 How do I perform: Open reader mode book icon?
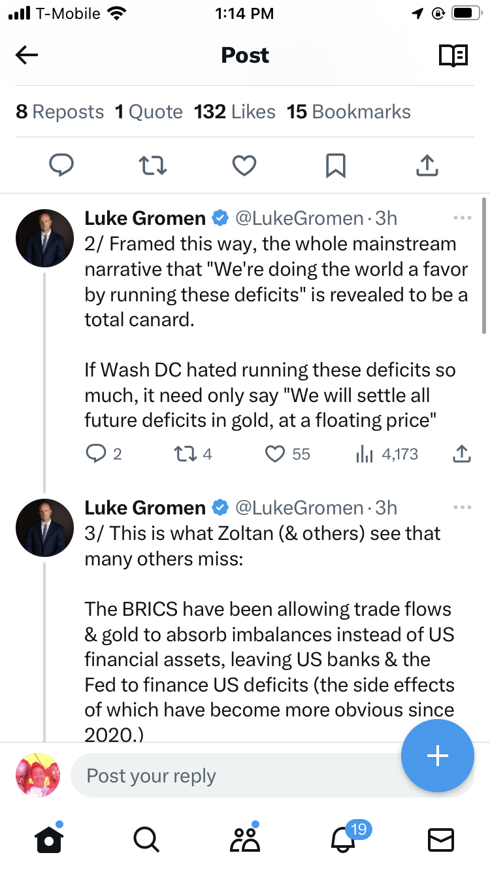(x=453, y=56)
